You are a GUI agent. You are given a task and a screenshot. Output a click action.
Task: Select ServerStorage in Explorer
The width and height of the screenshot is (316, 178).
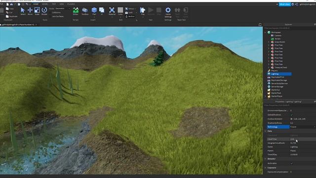[277, 87]
